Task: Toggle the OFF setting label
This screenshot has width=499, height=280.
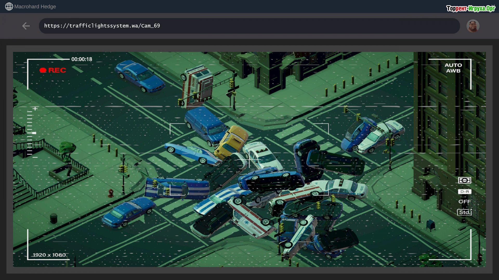Action: pos(464,202)
